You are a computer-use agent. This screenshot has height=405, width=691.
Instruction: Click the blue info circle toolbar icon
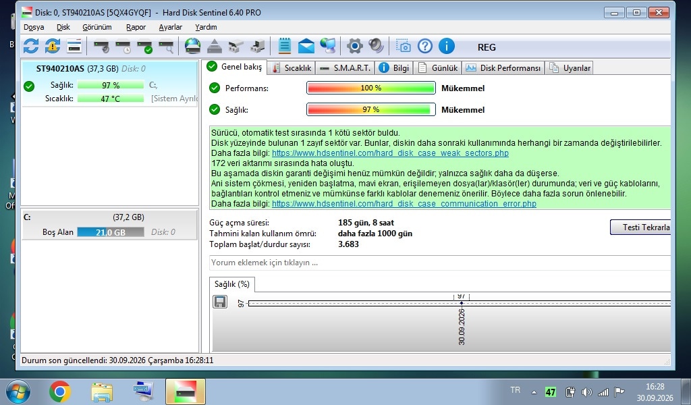tap(447, 46)
